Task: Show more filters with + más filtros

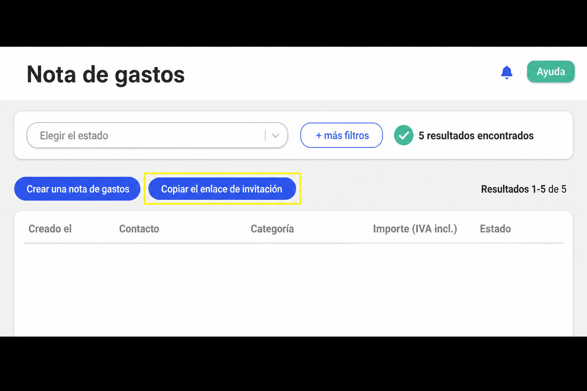Action: [342, 135]
